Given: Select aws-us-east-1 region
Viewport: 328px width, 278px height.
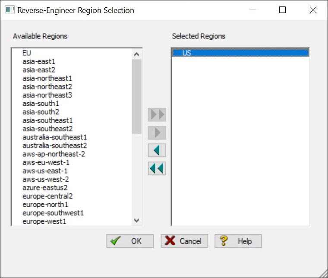Looking at the screenshot, I should [x=45, y=171].
